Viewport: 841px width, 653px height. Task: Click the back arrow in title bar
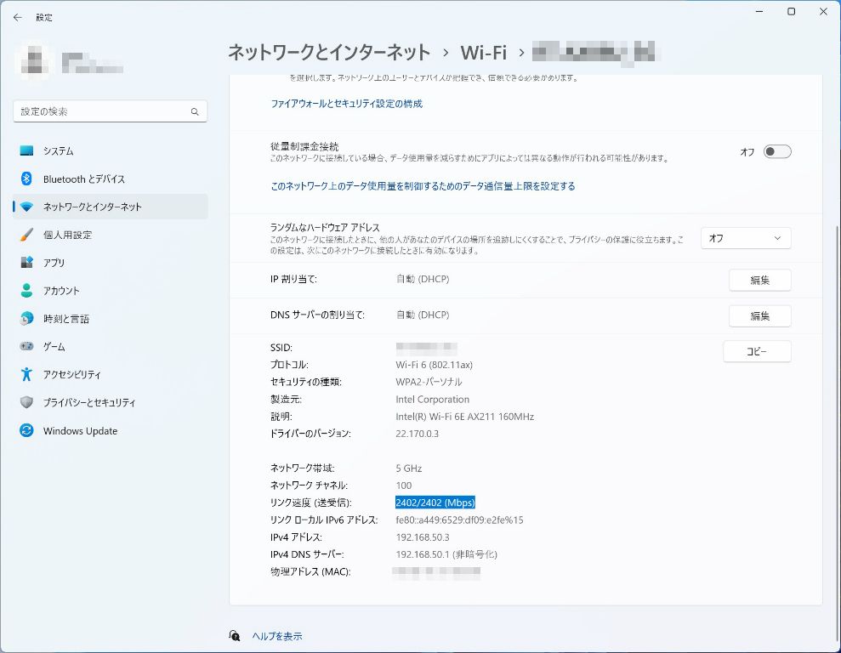pos(18,17)
